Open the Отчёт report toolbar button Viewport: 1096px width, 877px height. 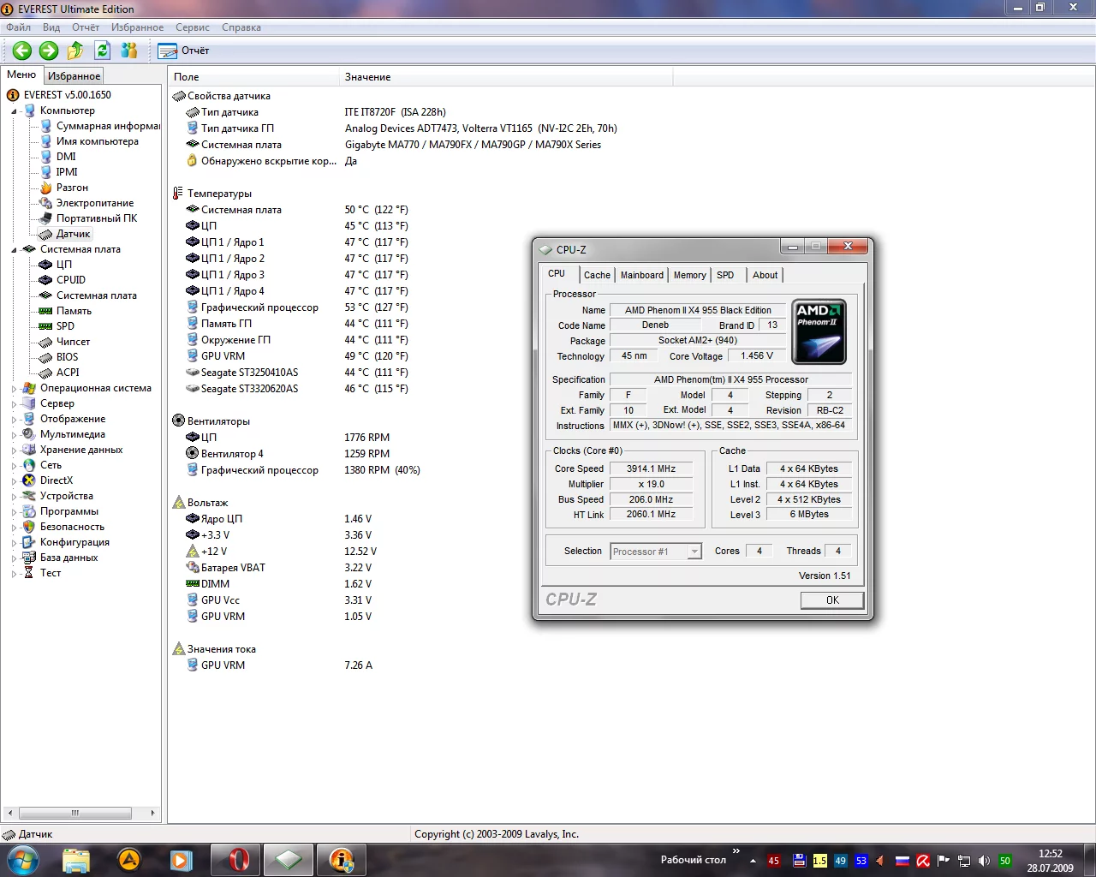click(x=183, y=51)
